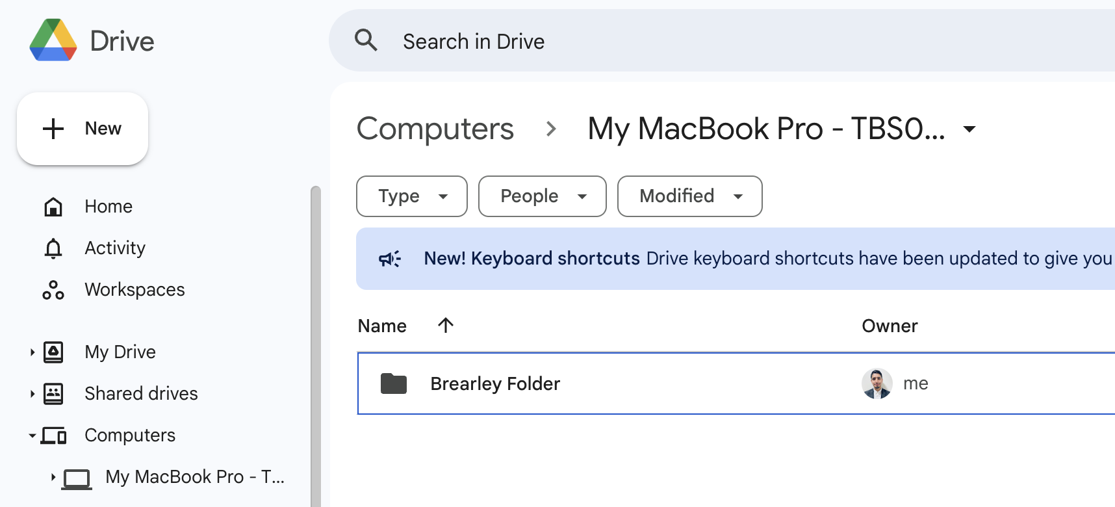Click the search magnifier icon
The height and width of the screenshot is (507, 1115).
(366, 40)
